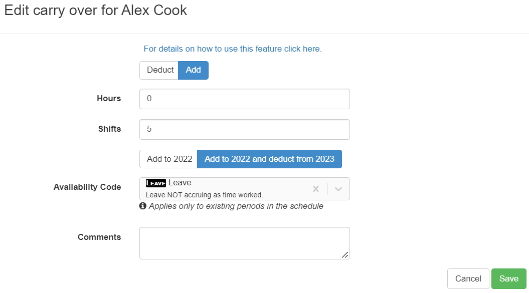
Task: Click the Availability Code label
Action: [x=87, y=187]
